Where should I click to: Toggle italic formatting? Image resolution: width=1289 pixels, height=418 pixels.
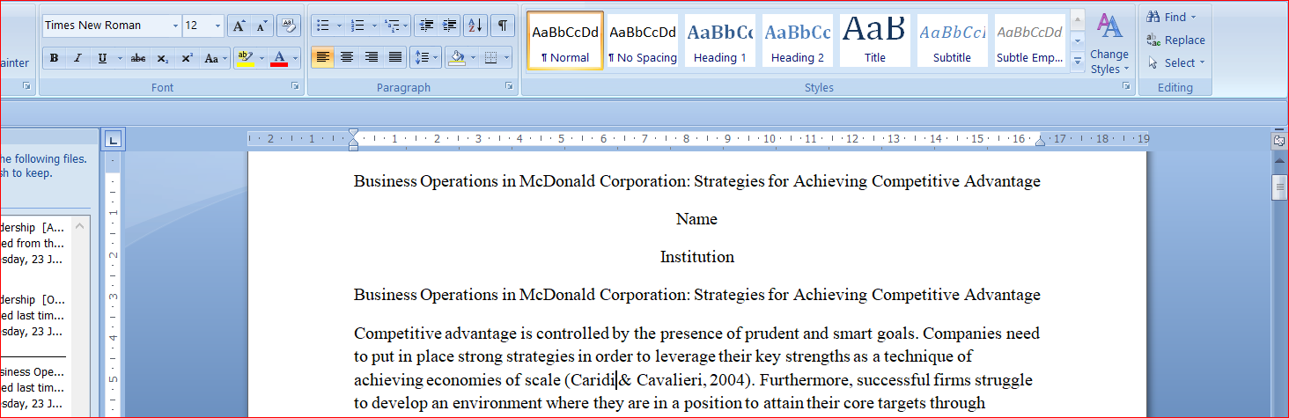[x=77, y=59]
